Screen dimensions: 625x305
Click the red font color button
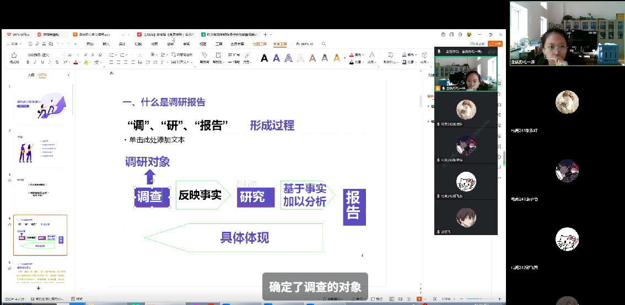pos(77,63)
